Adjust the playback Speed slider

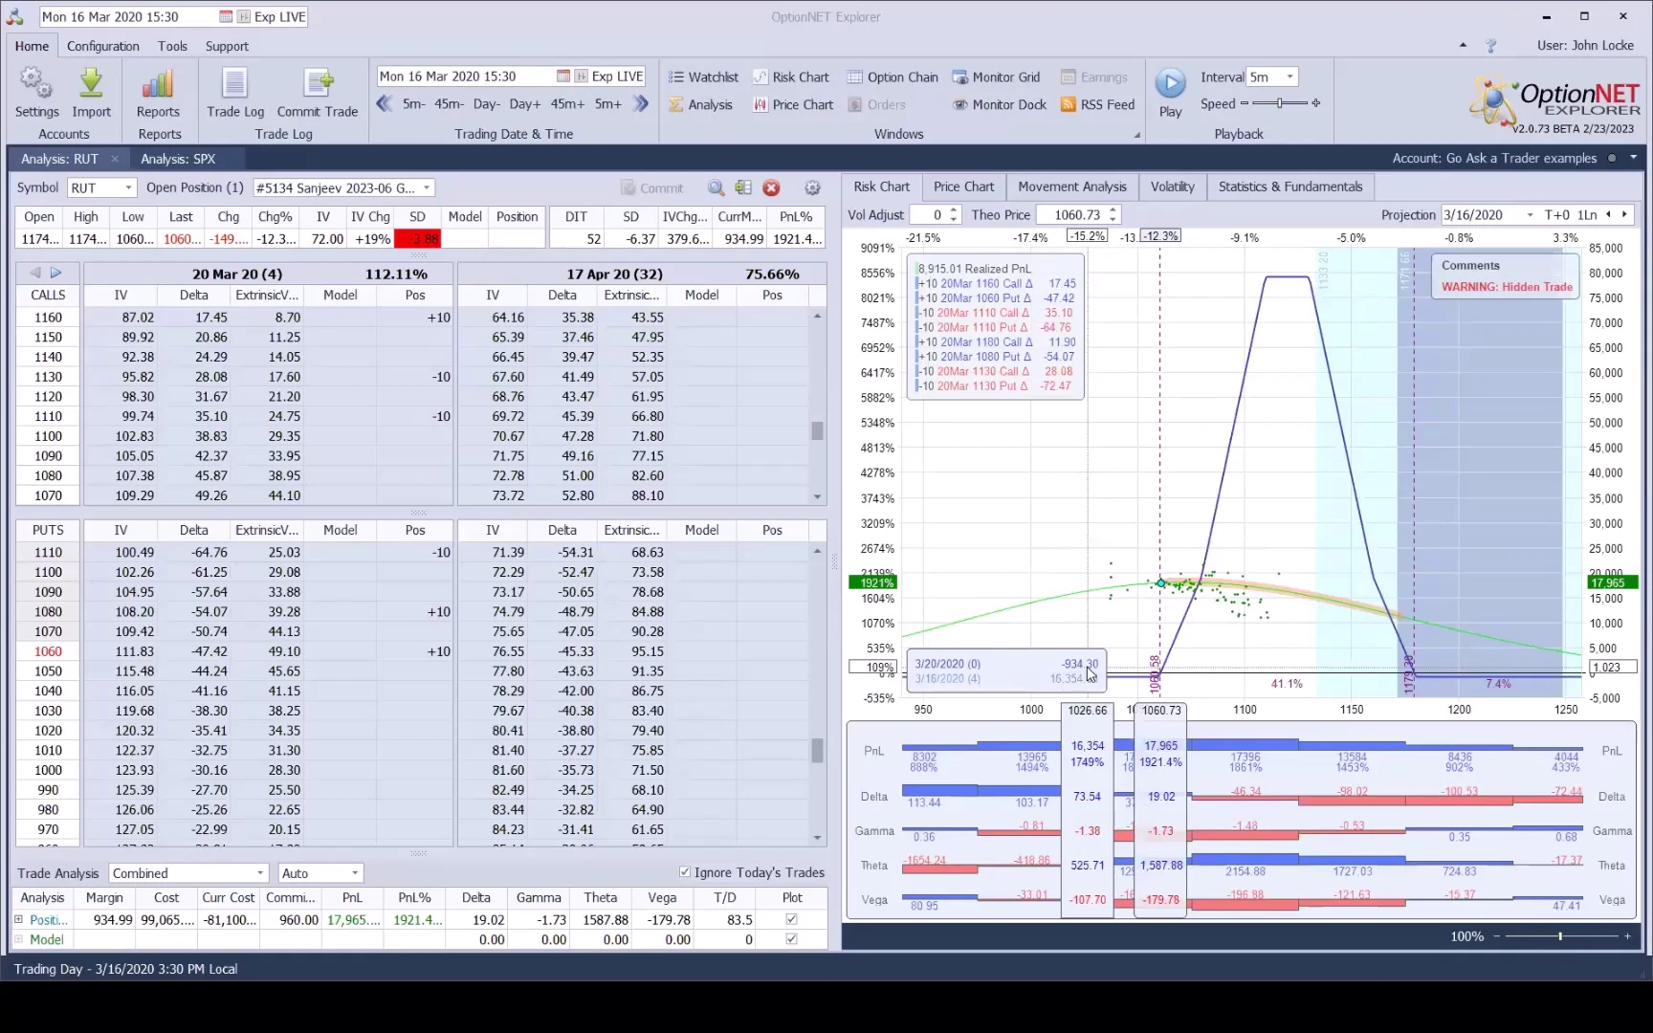[x=1280, y=103]
